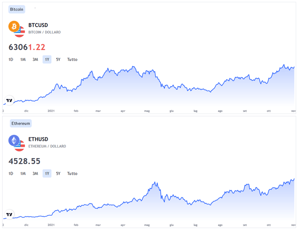Show 5Y range for Ethereum chart
This screenshot has height=229, width=298.
(x=58, y=173)
